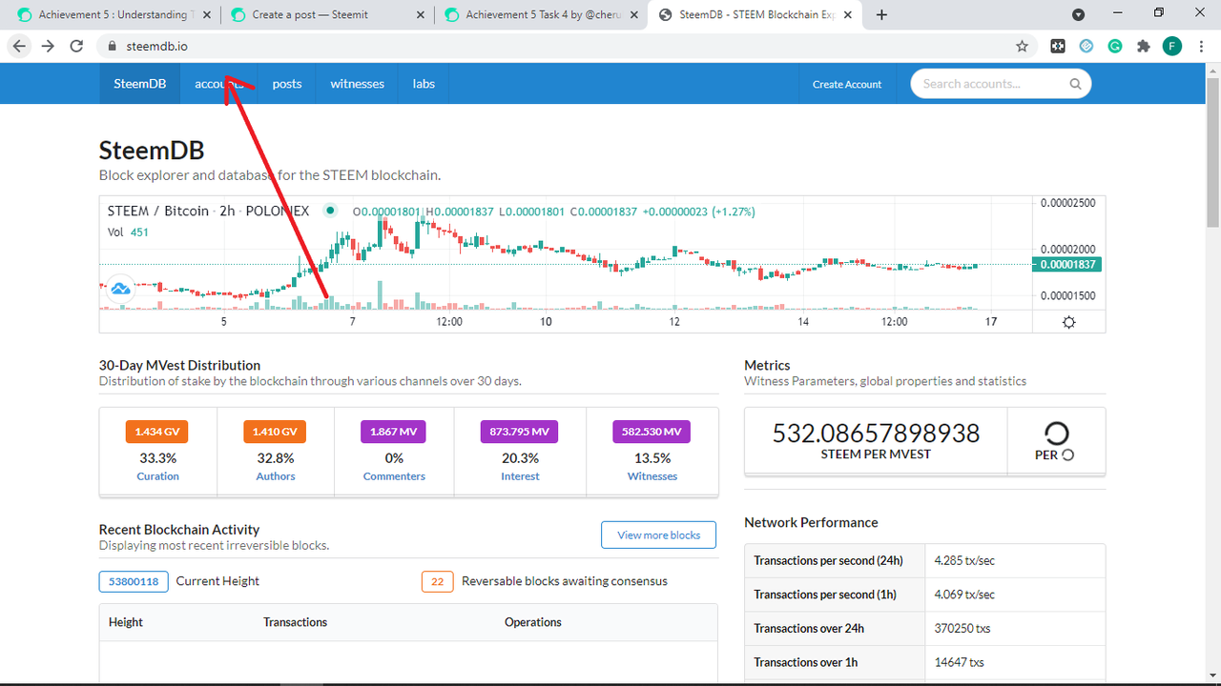The height and width of the screenshot is (686, 1221).
Task: Open the Interest distribution link
Action: point(520,476)
